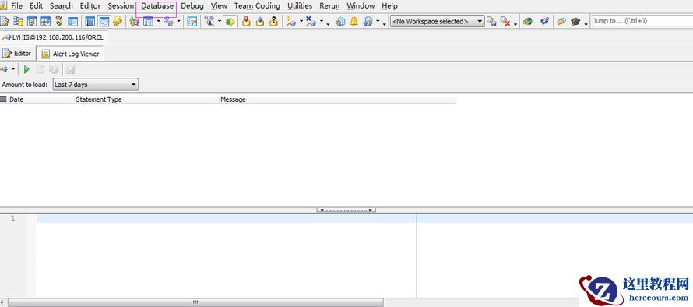Open the No Workspace selected dropdown
The width and height of the screenshot is (693, 307).
[437, 21]
